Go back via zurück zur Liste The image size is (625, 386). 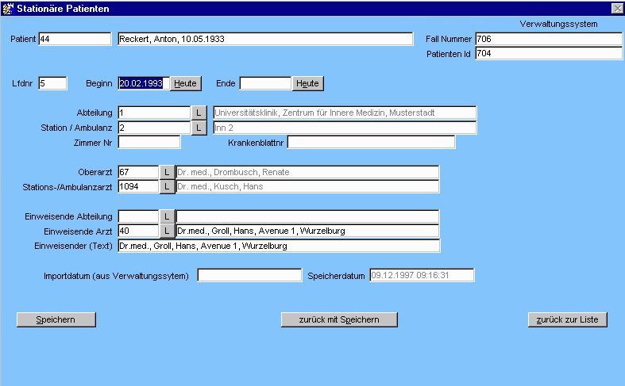coord(568,319)
